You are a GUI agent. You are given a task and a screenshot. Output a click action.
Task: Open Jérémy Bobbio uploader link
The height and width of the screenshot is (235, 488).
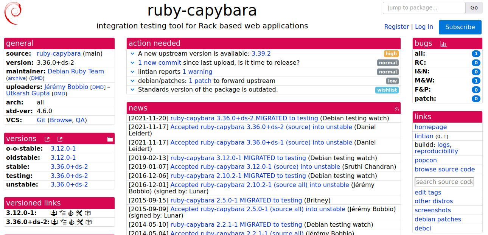tap(66, 87)
